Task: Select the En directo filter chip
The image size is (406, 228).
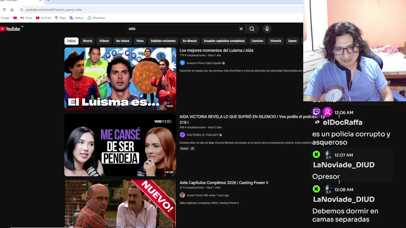Action: coord(190,41)
